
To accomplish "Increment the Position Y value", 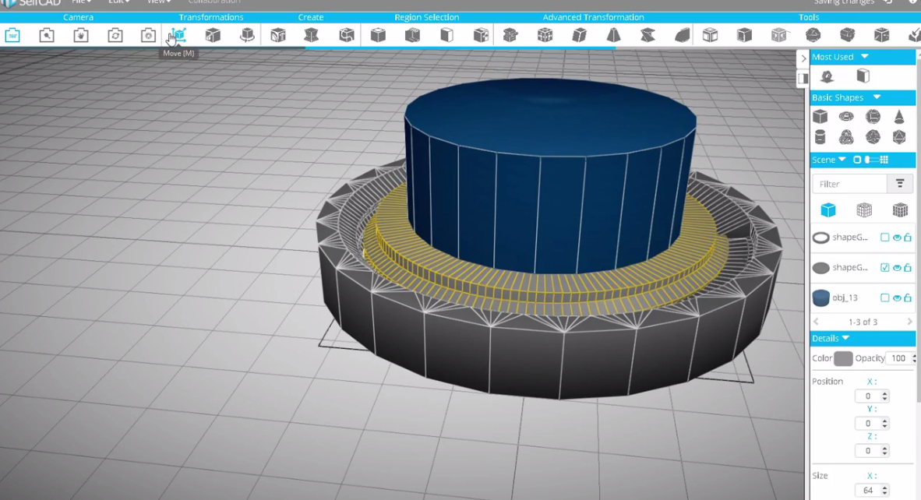I will tap(884, 421).
